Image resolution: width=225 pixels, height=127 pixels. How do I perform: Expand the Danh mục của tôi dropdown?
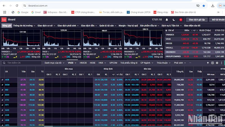click(55, 63)
